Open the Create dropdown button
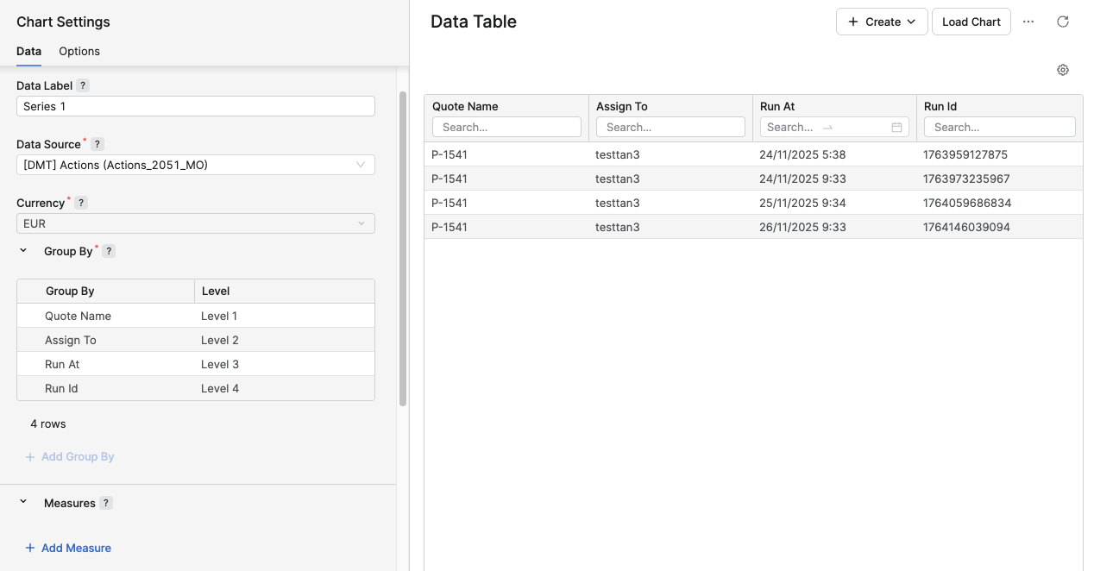1094x571 pixels. click(x=882, y=22)
